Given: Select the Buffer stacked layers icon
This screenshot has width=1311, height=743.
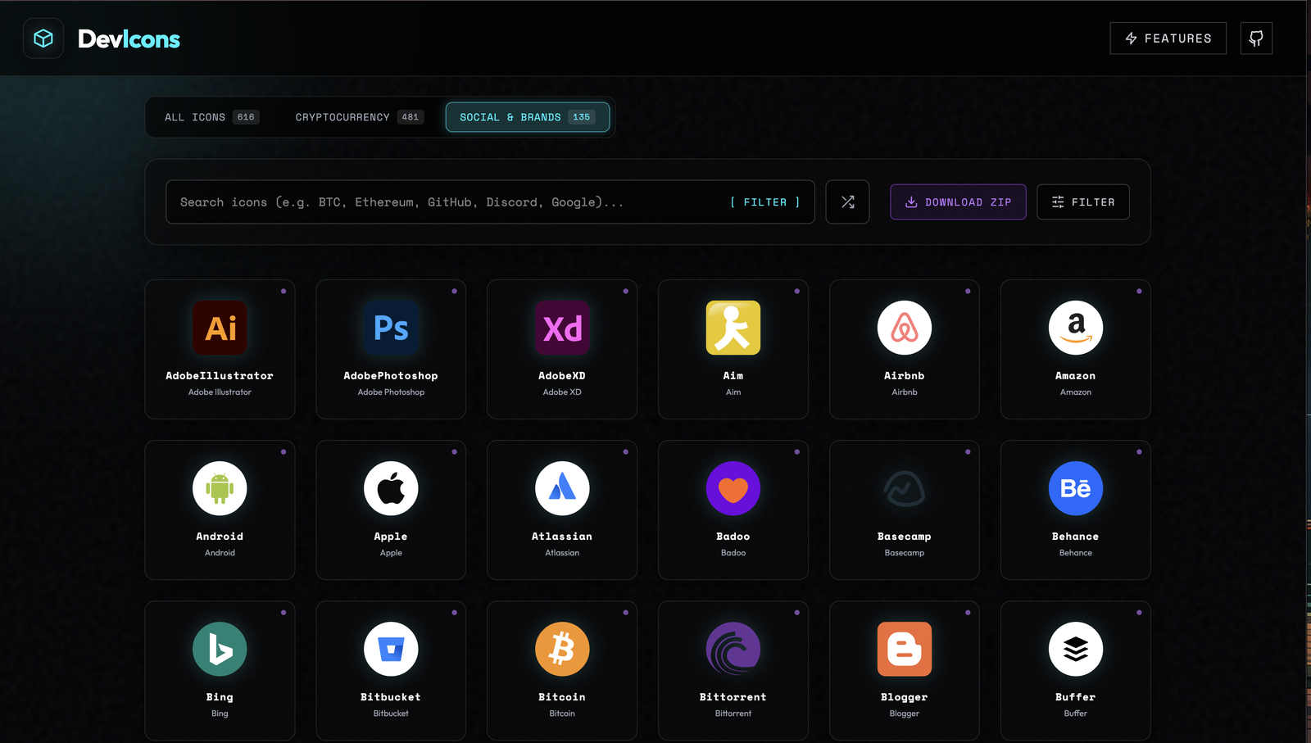Looking at the screenshot, I should (1076, 649).
